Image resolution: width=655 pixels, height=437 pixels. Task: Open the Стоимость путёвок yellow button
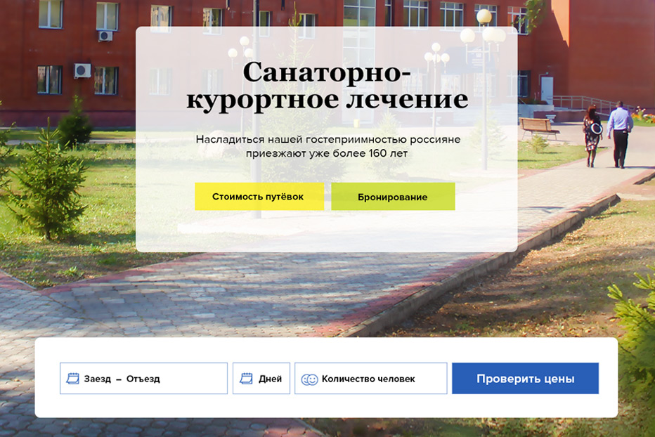click(259, 196)
